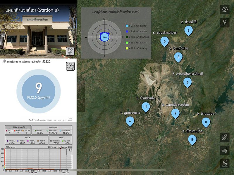
Task: Toggle the Hum indicator in WEATHER panel
Action: (x=36, y=130)
